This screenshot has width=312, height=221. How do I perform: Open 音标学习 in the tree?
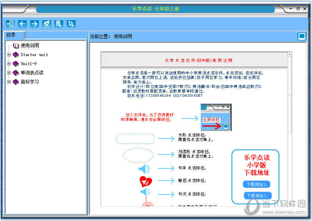[x=30, y=82]
